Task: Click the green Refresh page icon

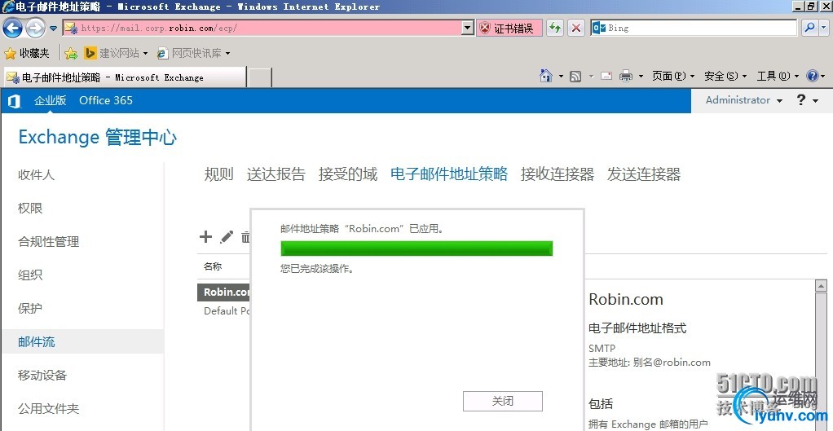Action: [556, 29]
